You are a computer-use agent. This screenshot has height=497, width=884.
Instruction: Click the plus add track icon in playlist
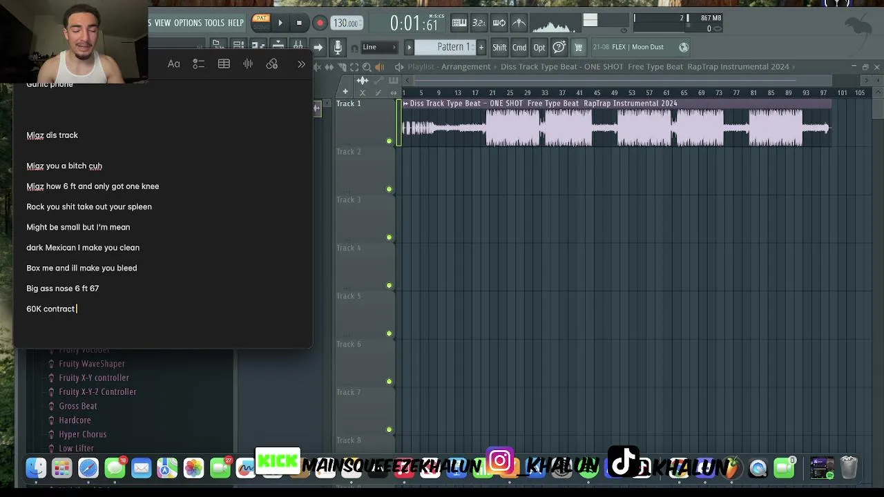click(x=345, y=92)
